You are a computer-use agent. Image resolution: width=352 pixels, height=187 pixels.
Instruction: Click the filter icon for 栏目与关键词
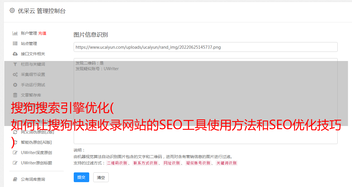(15, 64)
